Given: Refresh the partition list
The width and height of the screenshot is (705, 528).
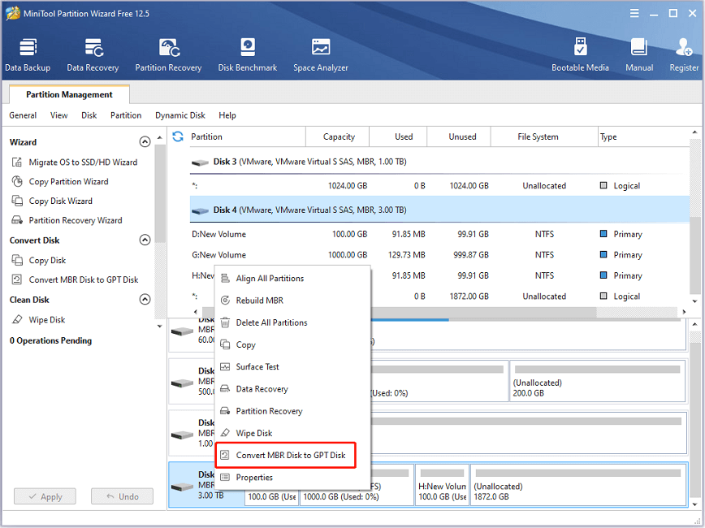Looking at the screenshot, I should click(x=178, y=136).
